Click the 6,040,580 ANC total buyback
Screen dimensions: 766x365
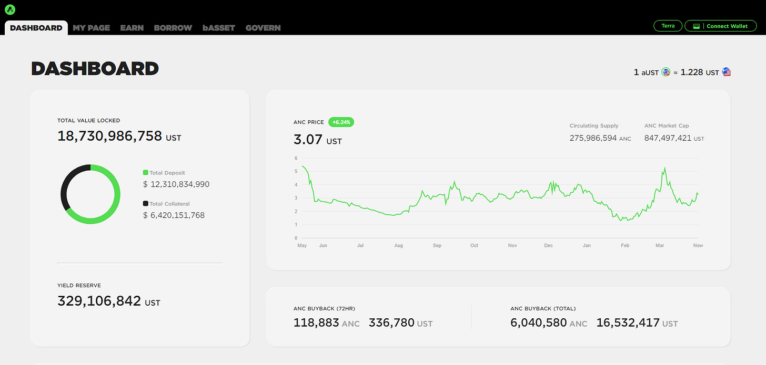pyautogui.click(x=549, y=323)
